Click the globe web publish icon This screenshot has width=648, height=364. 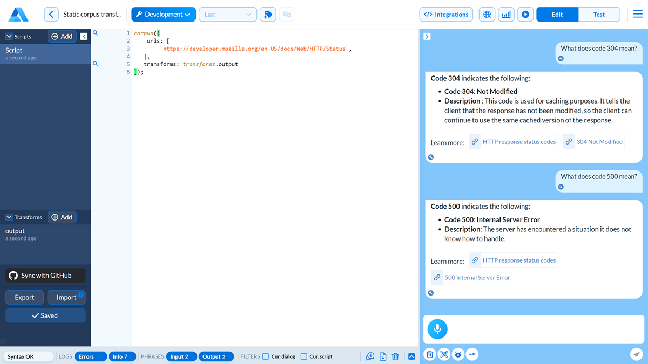[487, 15]
